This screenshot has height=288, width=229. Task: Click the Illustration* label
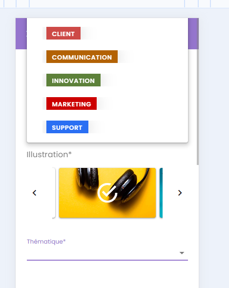(x=49, y=154)
